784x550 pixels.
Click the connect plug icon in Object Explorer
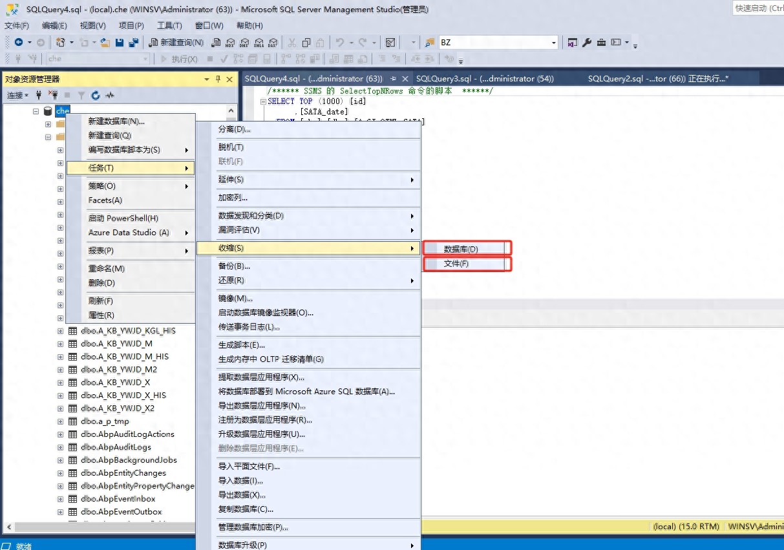(39, 95)
